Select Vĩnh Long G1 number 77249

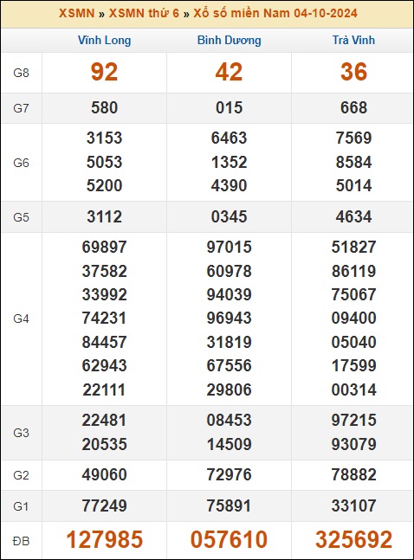[x=105, y=505]
